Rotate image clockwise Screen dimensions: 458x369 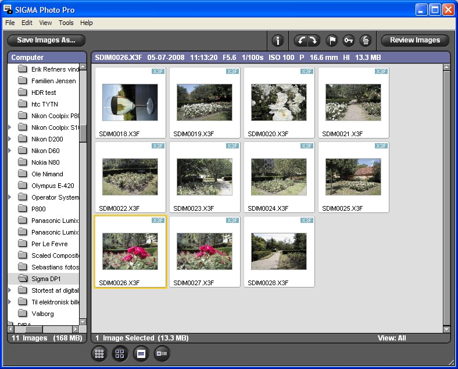click(313, 40)
